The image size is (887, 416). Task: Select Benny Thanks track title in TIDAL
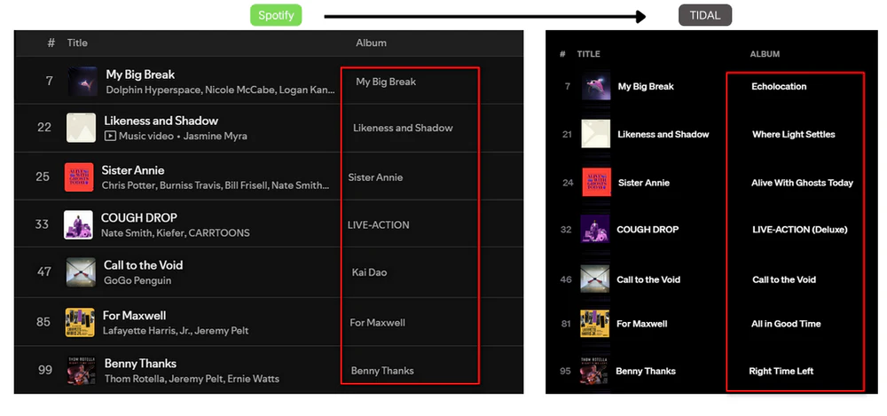(646, 372)
